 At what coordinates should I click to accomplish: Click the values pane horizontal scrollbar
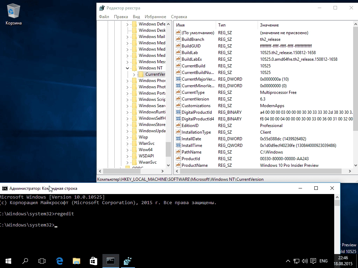pos(262,171)
